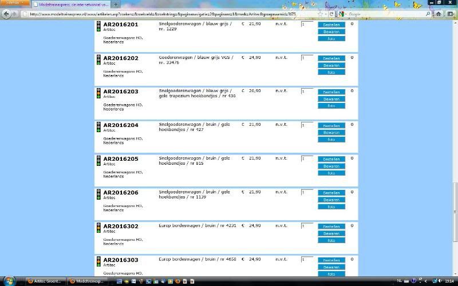Click Bewaren for article AR2016302

point(331,233)
